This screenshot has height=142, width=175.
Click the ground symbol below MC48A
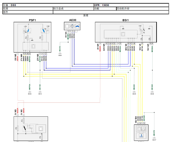(x=152, y=92)
